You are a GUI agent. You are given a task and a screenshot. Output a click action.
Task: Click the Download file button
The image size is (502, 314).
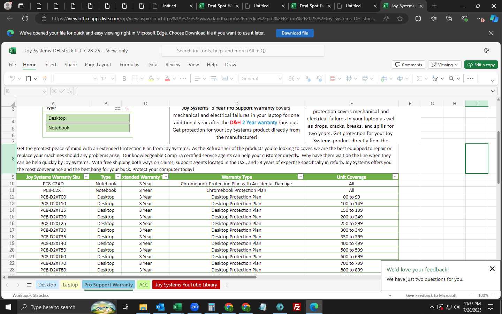pyautogui.click(x=295, y=33)
